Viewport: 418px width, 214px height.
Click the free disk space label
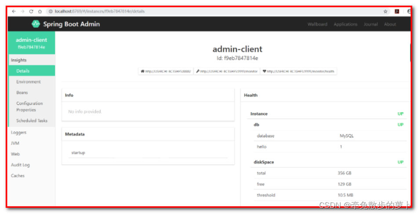click(261, 184)
